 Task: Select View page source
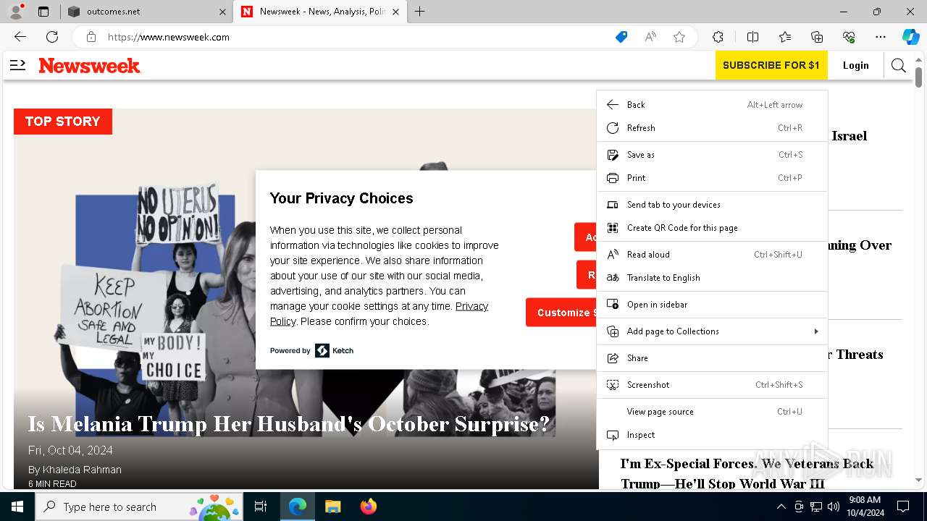click(x=712, y=412)
